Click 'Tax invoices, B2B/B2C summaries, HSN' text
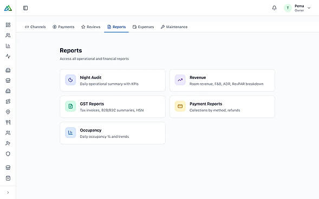 tap(112, 110)
